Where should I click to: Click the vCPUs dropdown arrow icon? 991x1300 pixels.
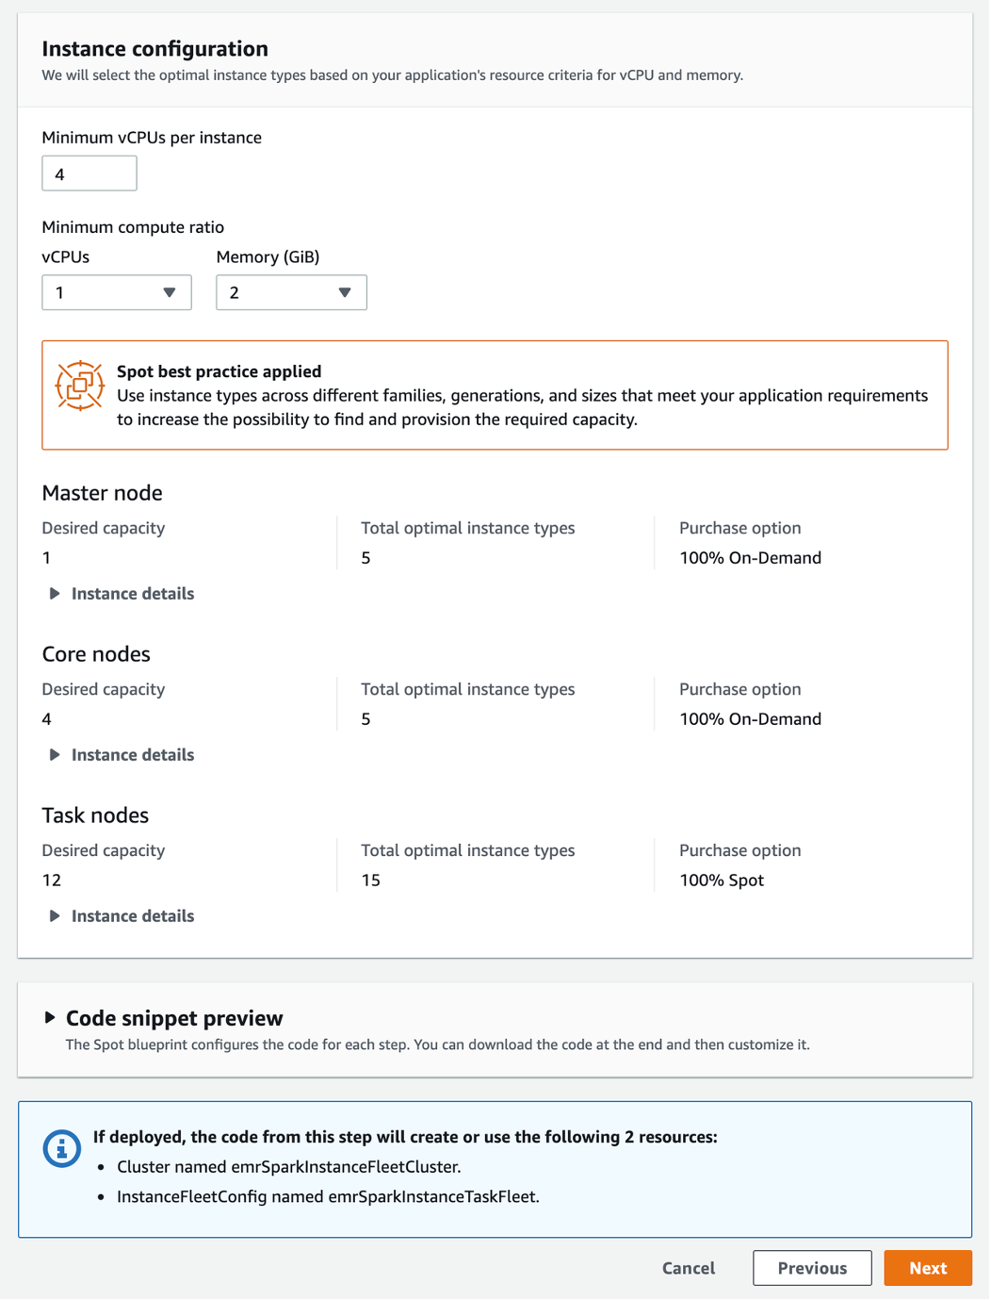point(170,292)
